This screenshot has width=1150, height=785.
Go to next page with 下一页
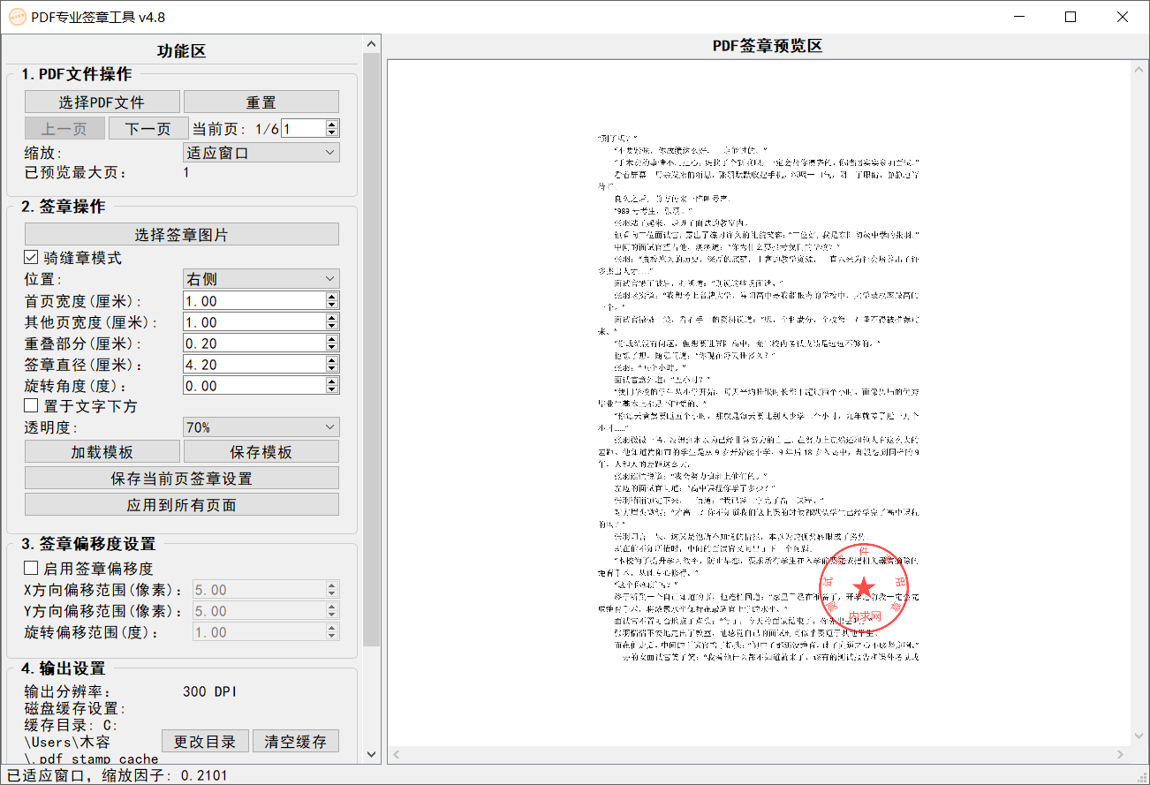coord(148,128)
